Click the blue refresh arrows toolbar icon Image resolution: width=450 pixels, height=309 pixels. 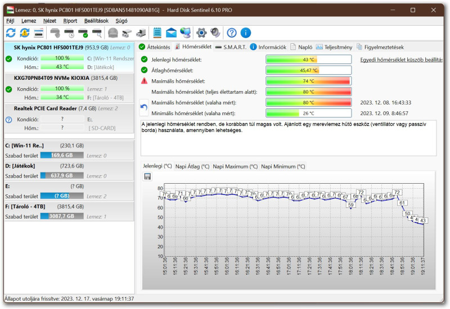coord(11,33)
